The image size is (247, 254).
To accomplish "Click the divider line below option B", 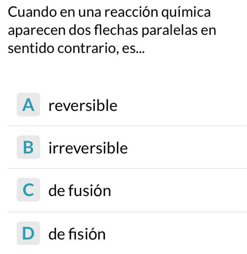I will click(127, 168).
